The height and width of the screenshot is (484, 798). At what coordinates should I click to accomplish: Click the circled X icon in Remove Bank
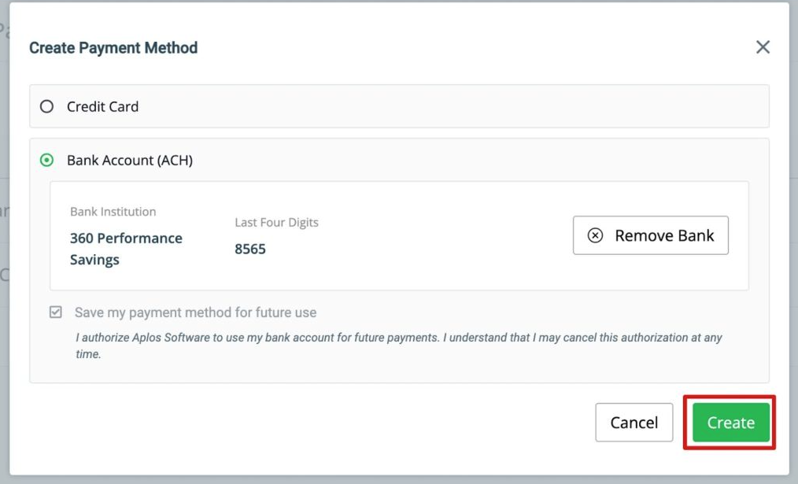595,235
